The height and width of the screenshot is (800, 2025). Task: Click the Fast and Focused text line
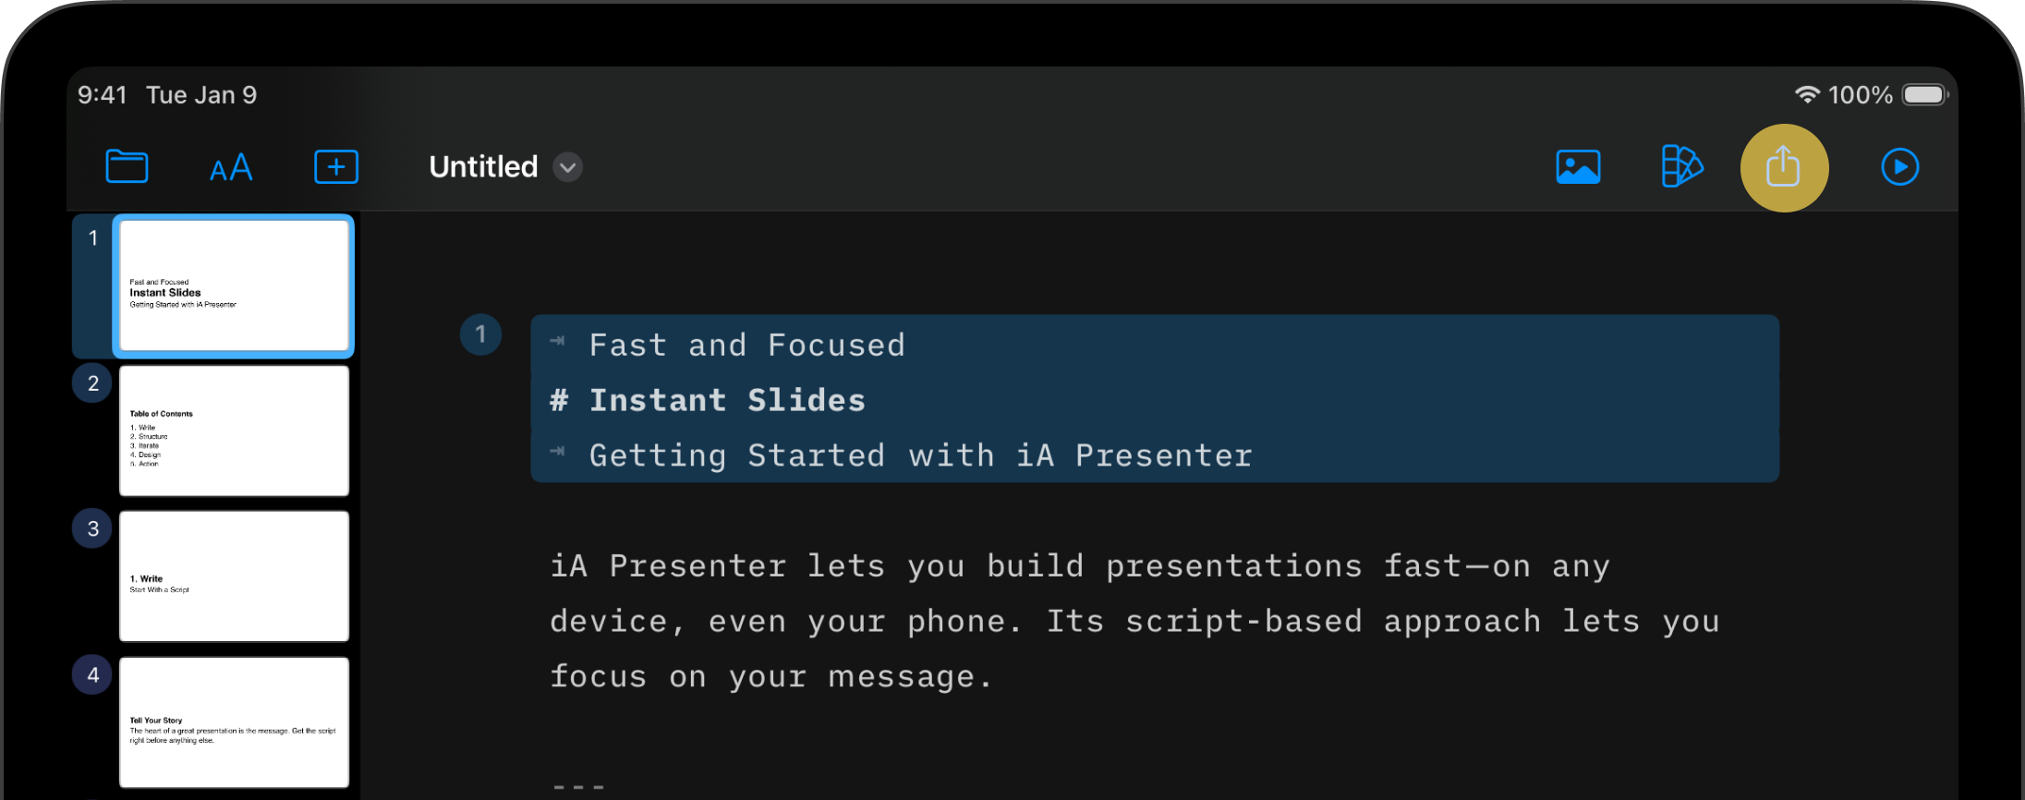click(746, 345)
